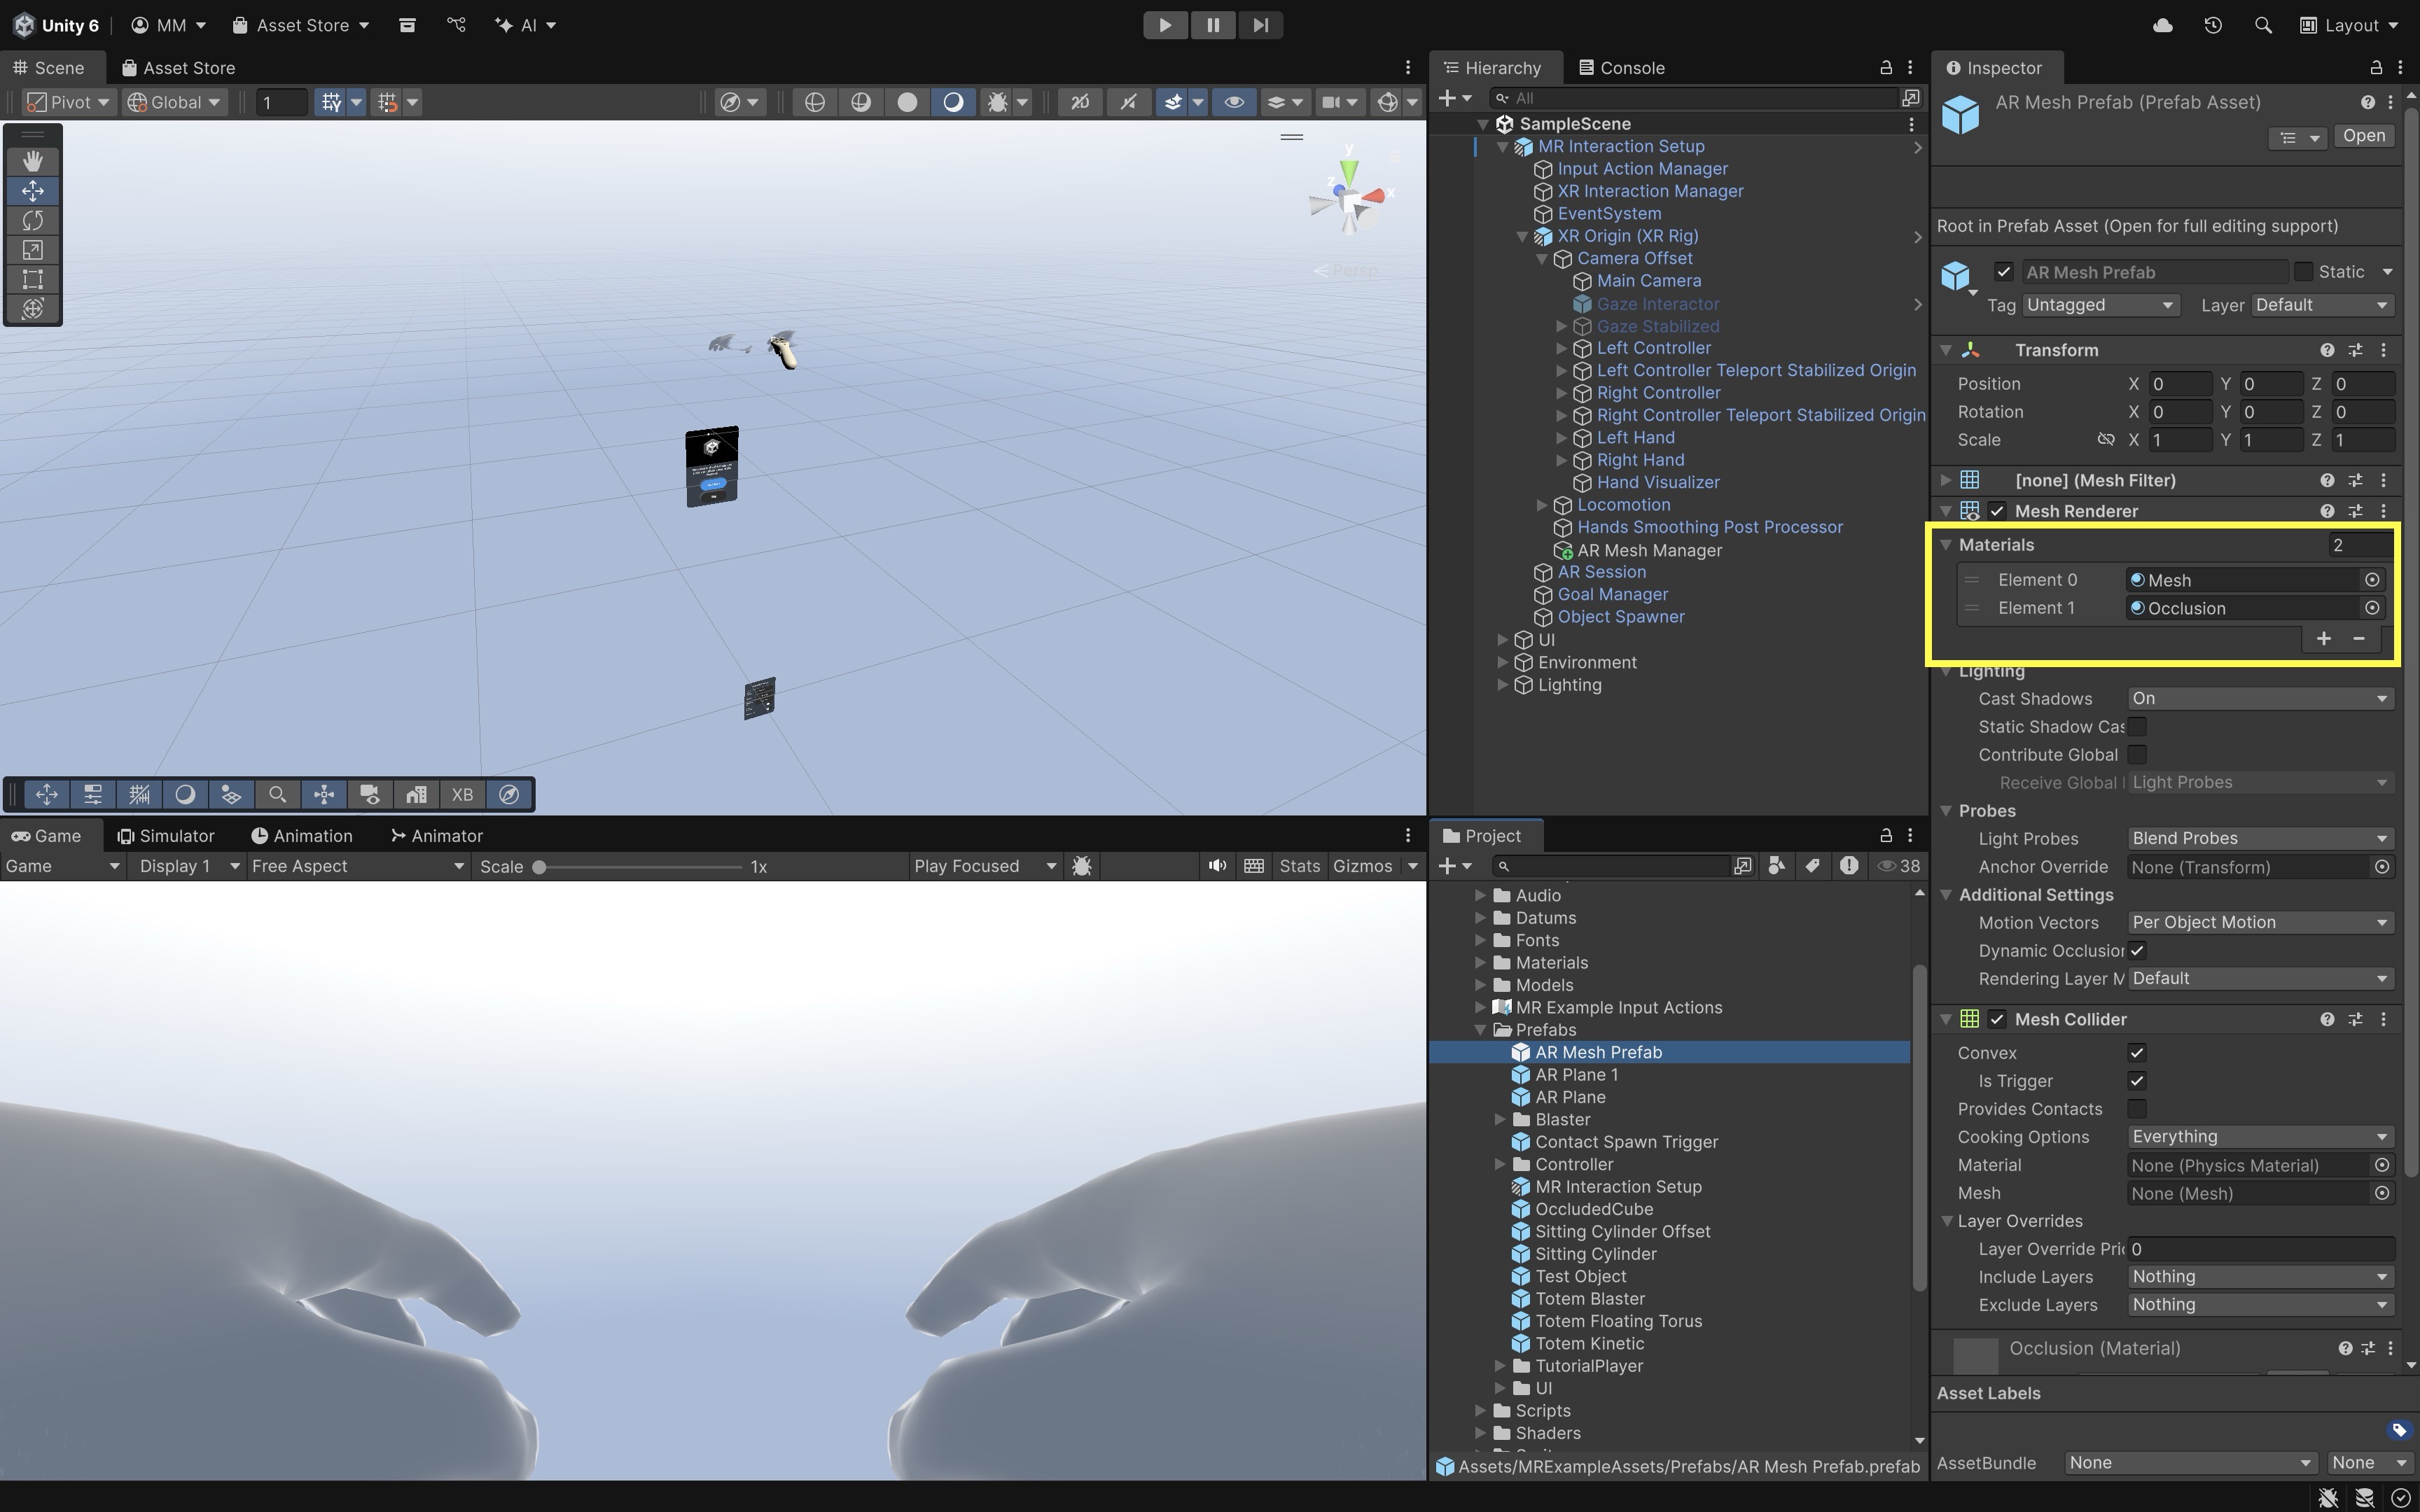The width and height of the screenshot is (2420, 1512).
Task: Click the Play button
Action: 1165,25
